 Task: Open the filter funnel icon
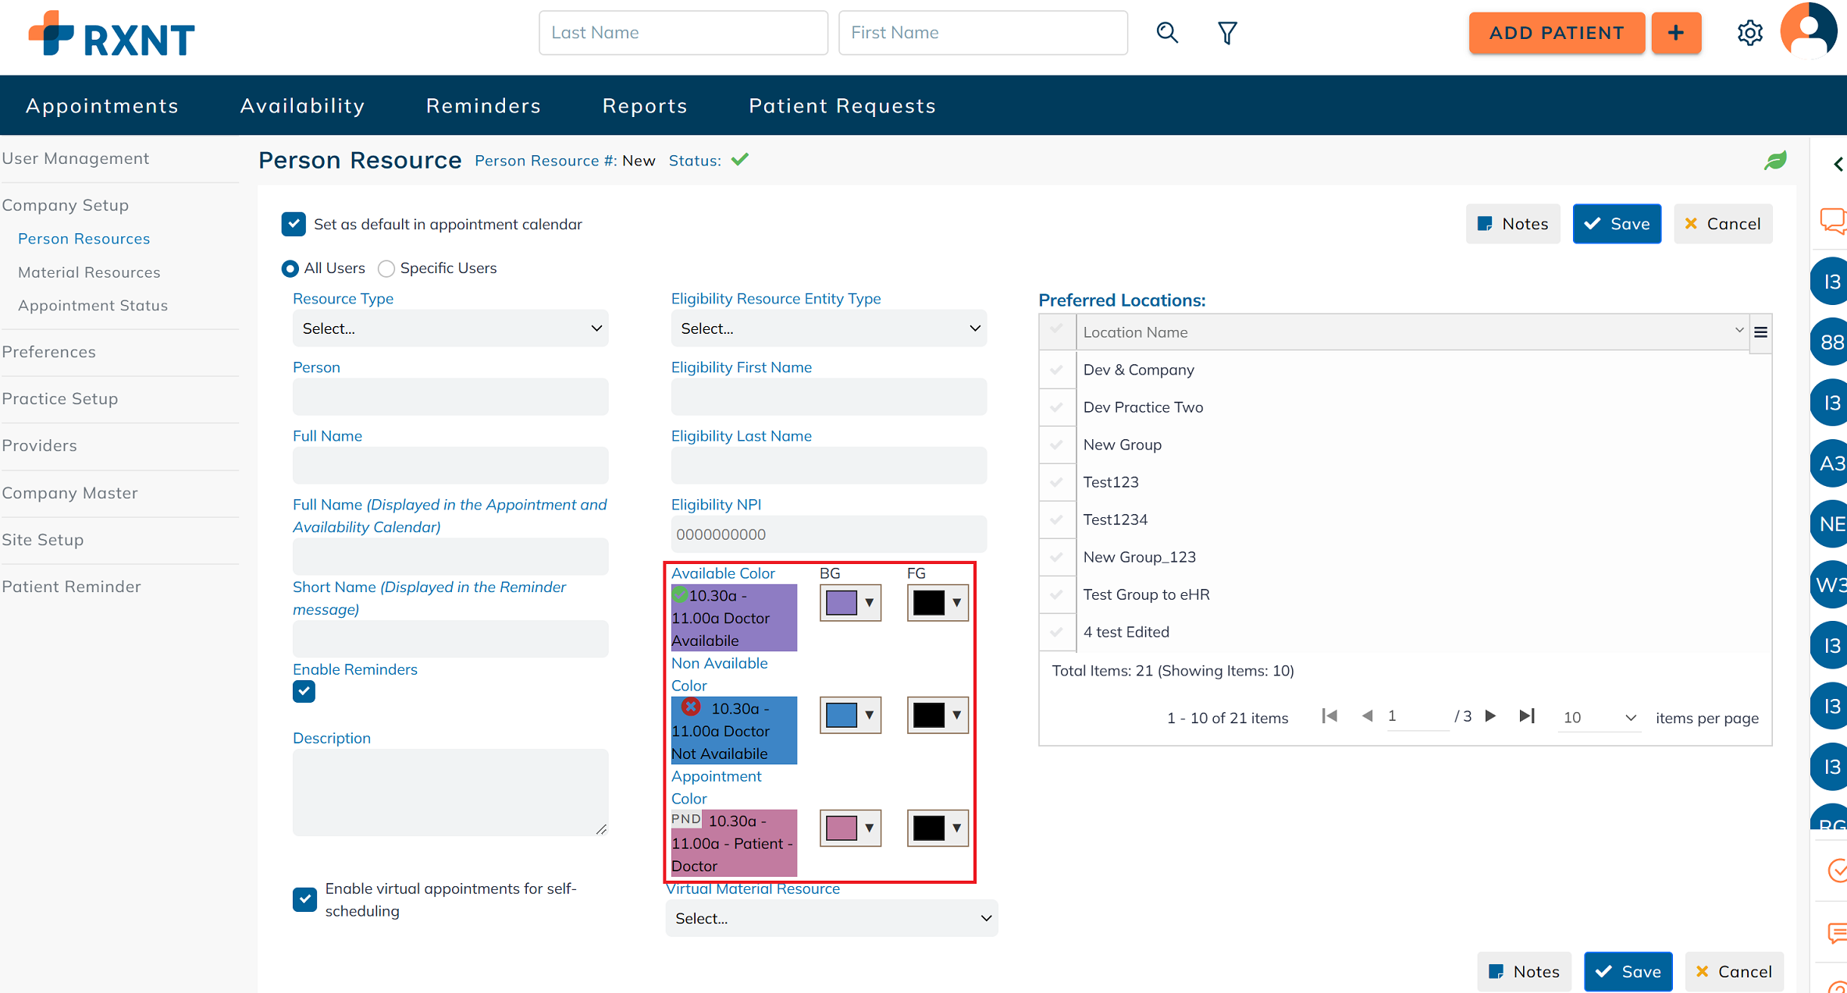tap(1227, 33)
